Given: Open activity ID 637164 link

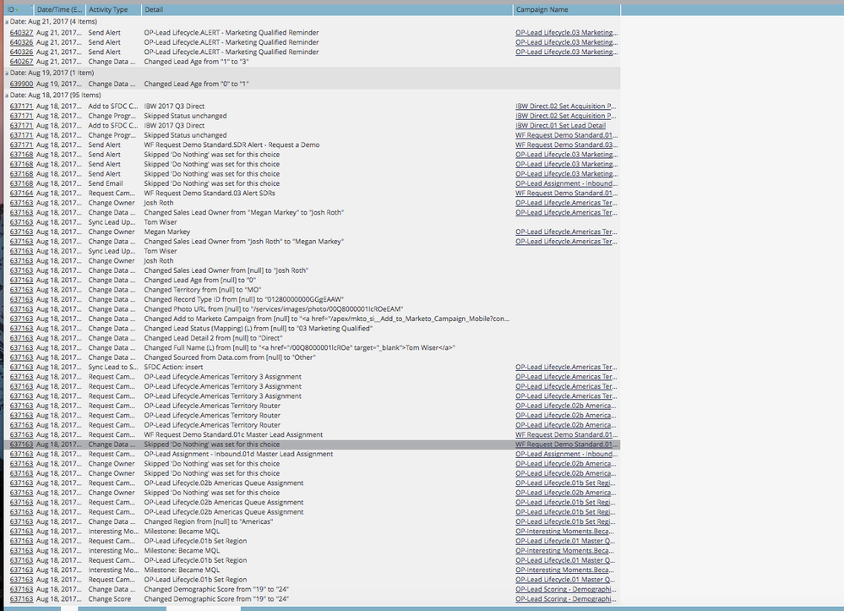Looking at the screenshot, I should tap(22, 194).
